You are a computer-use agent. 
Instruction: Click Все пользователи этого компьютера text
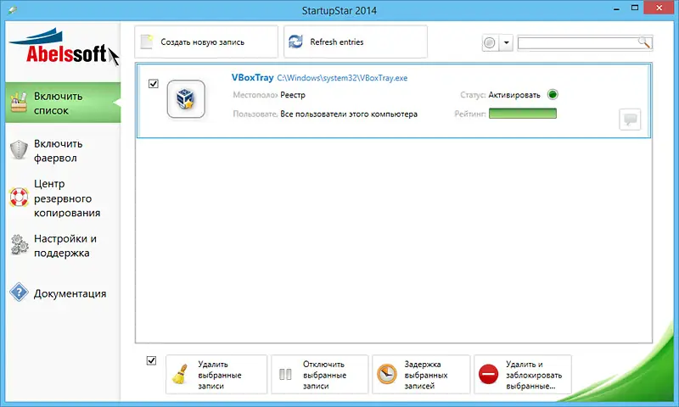(349, 114)
